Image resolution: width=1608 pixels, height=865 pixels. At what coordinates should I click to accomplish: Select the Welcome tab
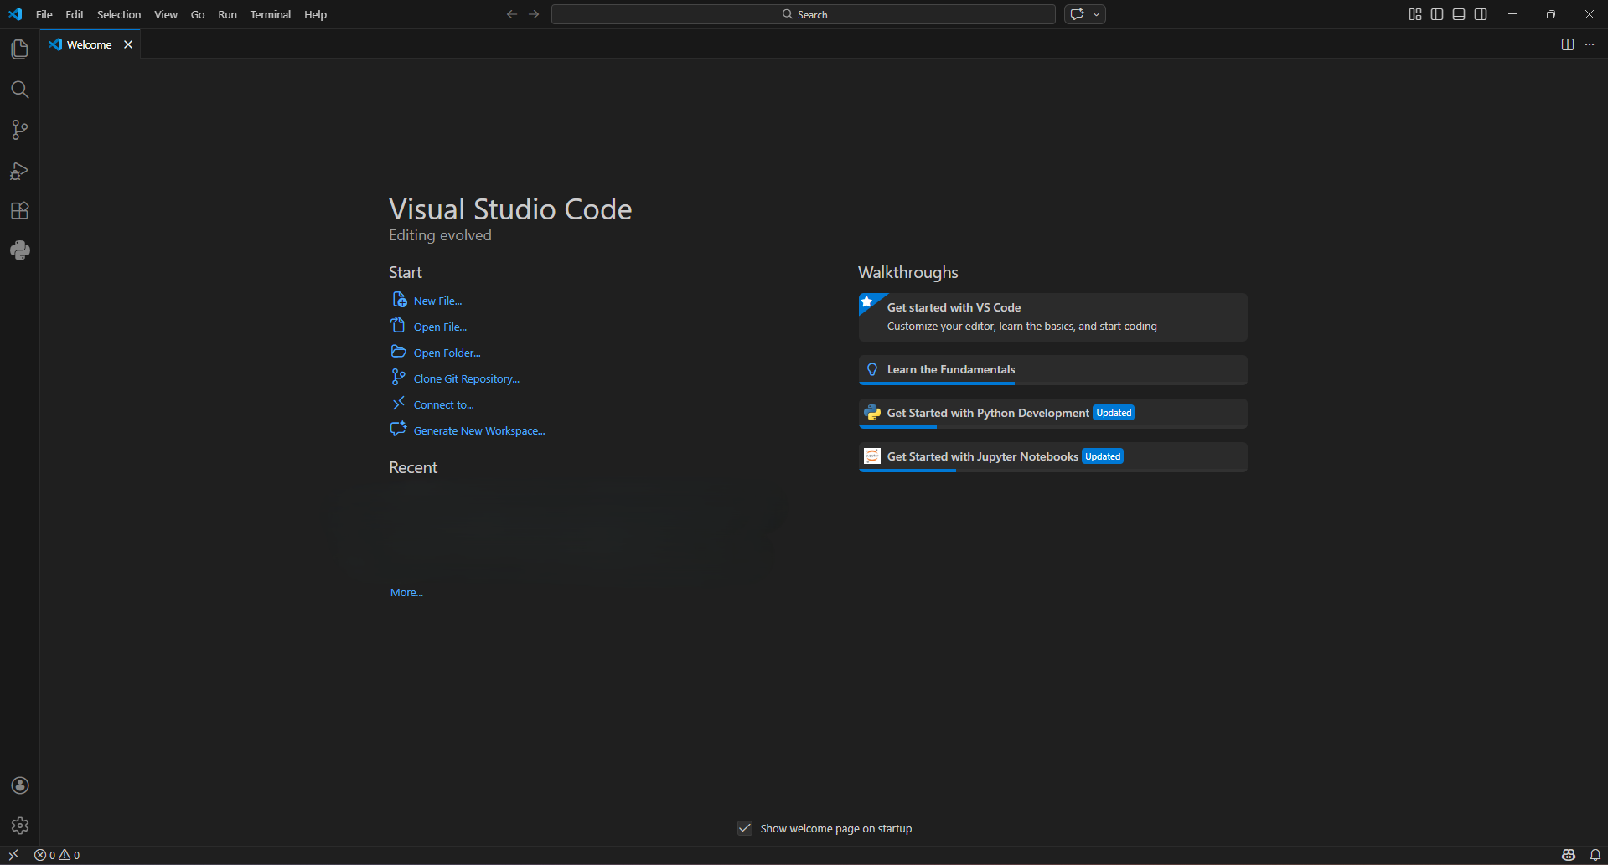(90, 44)
